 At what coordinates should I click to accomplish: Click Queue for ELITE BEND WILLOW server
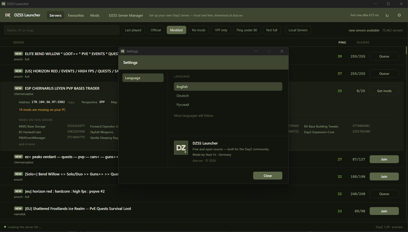[x=384, y=56]
